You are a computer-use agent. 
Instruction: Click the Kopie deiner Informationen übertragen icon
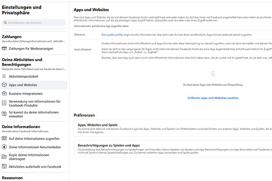5,155
